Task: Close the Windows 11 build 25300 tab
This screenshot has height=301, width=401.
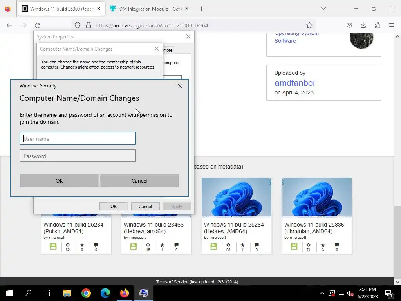Action: click(99, 9)
